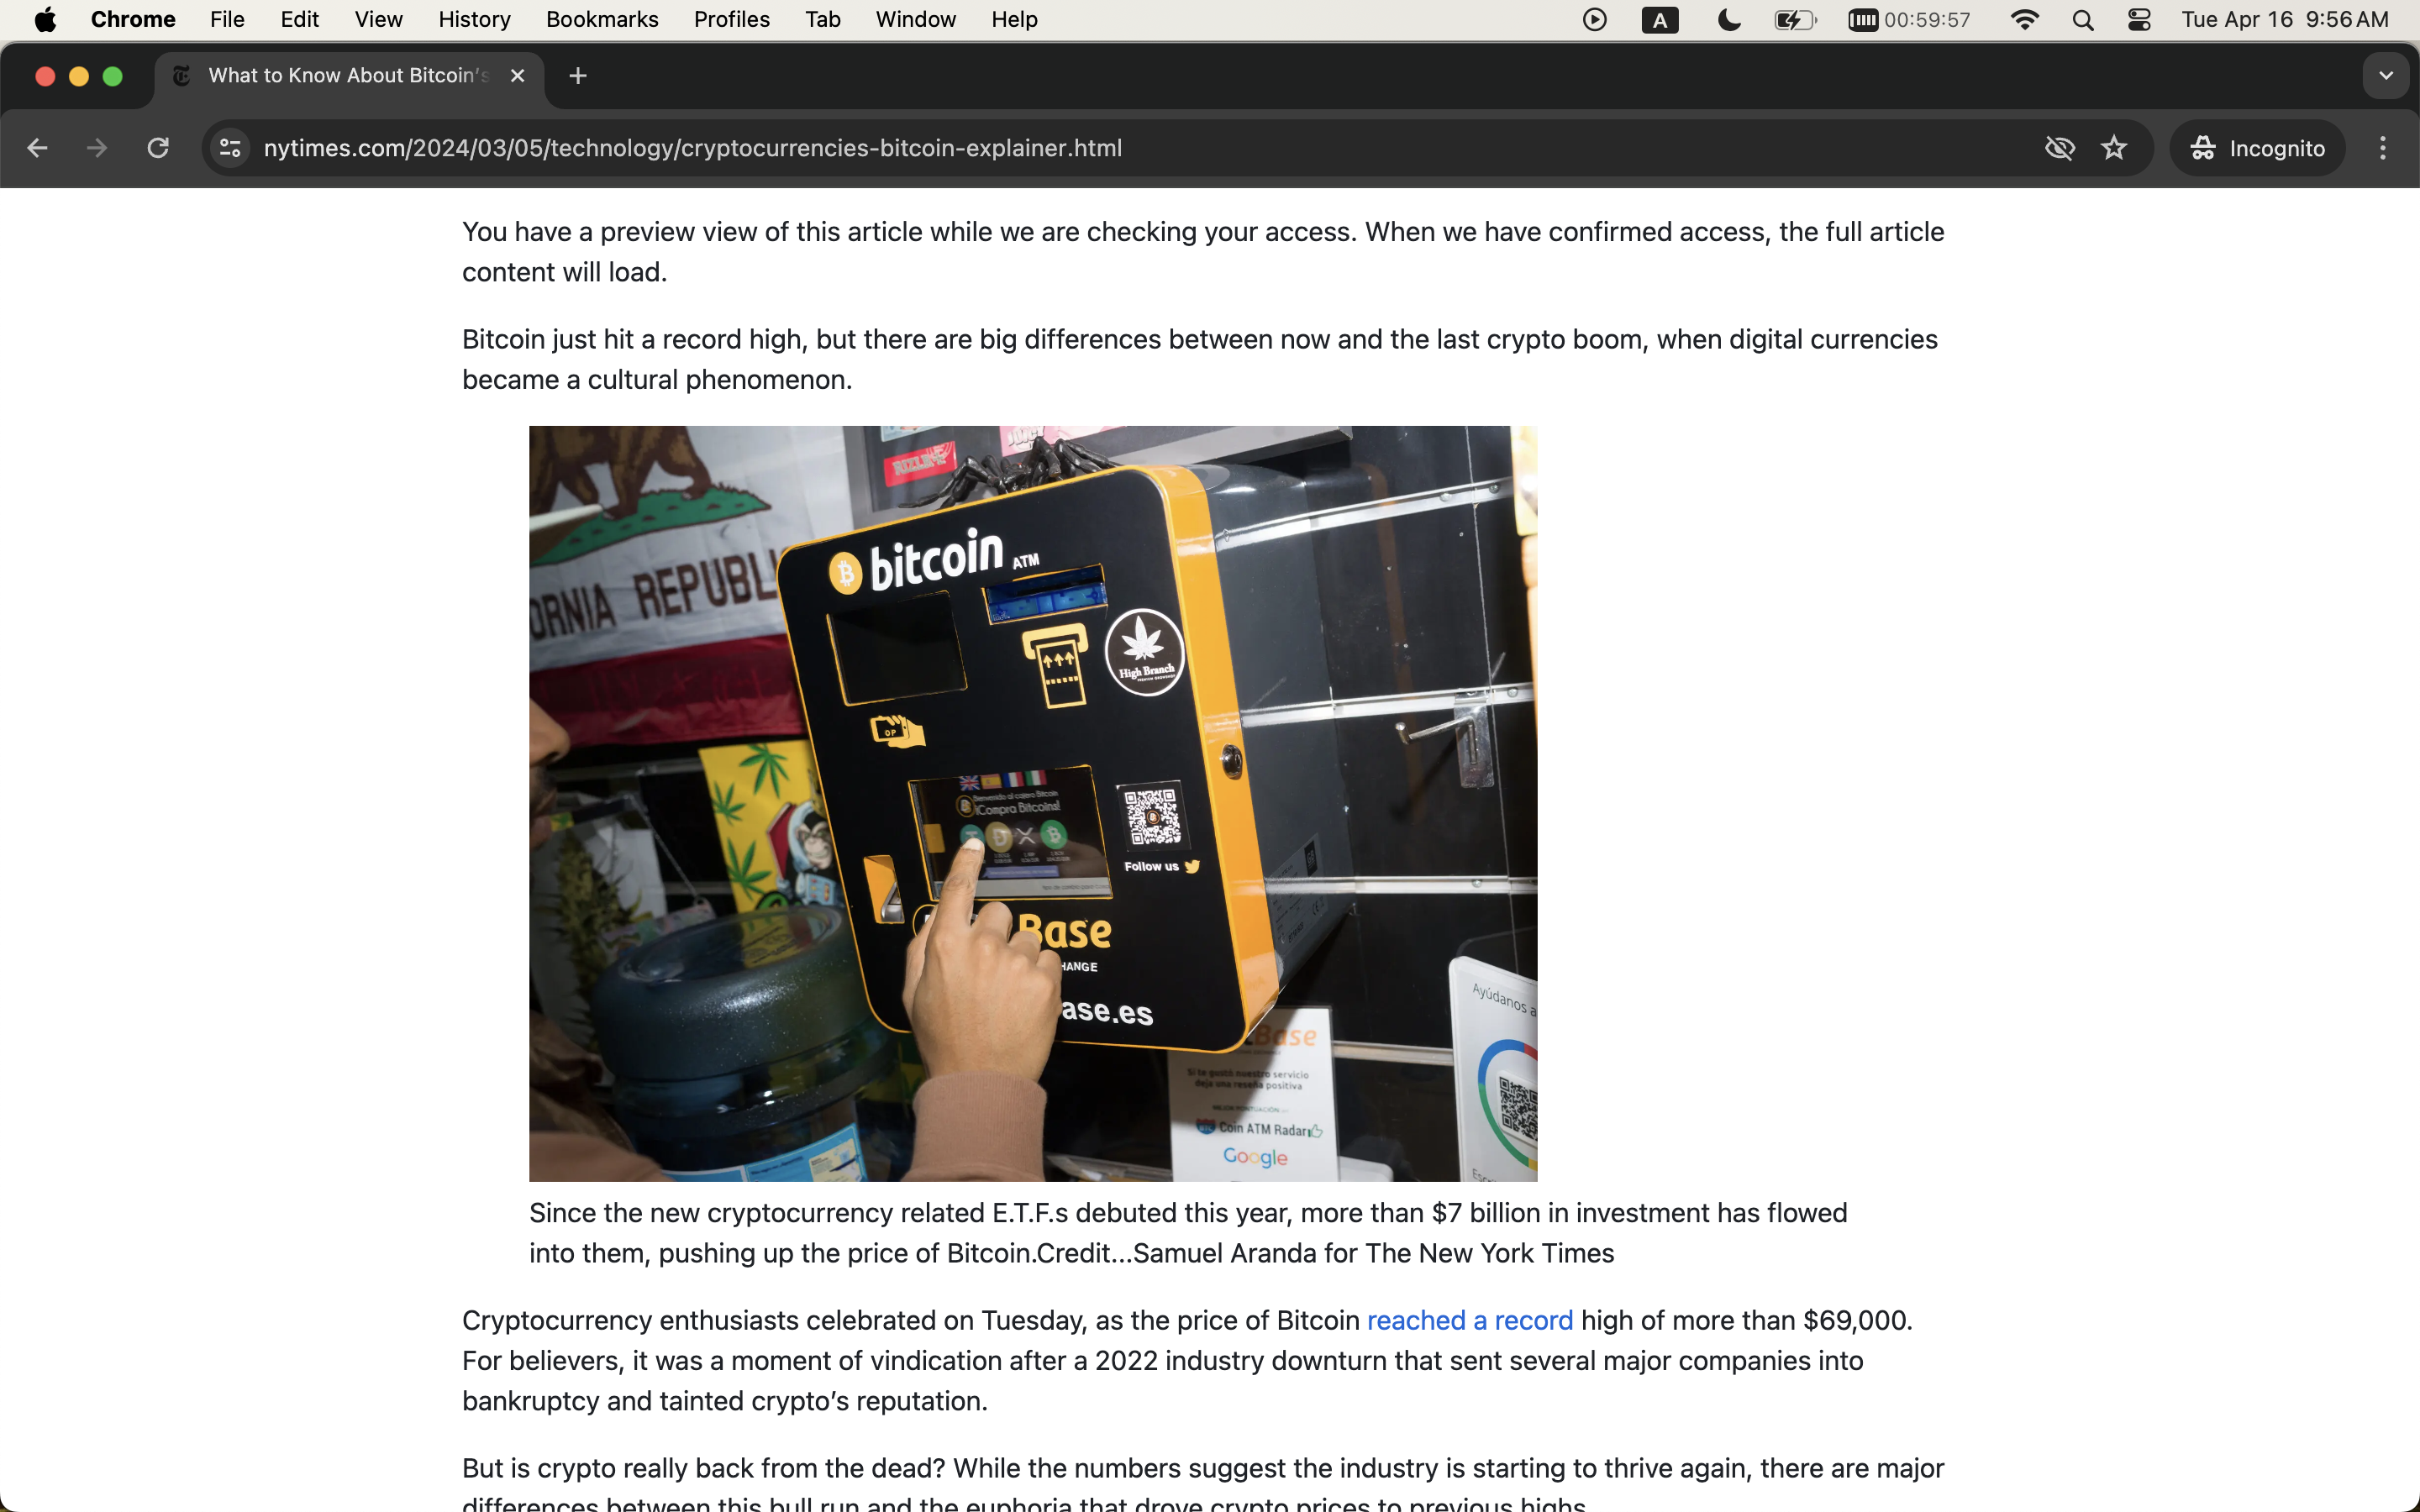The image size is (2420, 1512).
Task: Click the Incognito button
Action: (2257, 148)
